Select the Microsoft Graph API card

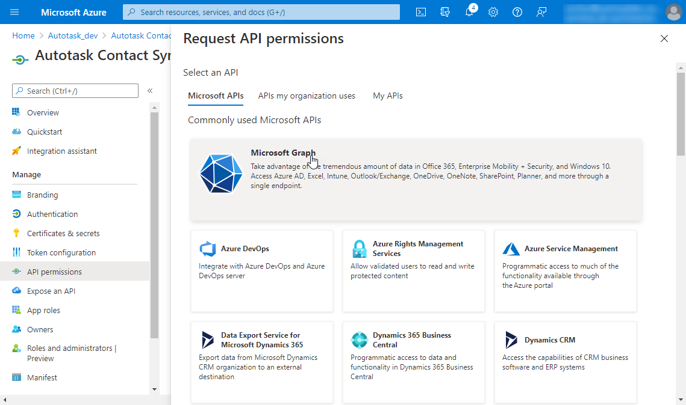click(x=416, y=179)
